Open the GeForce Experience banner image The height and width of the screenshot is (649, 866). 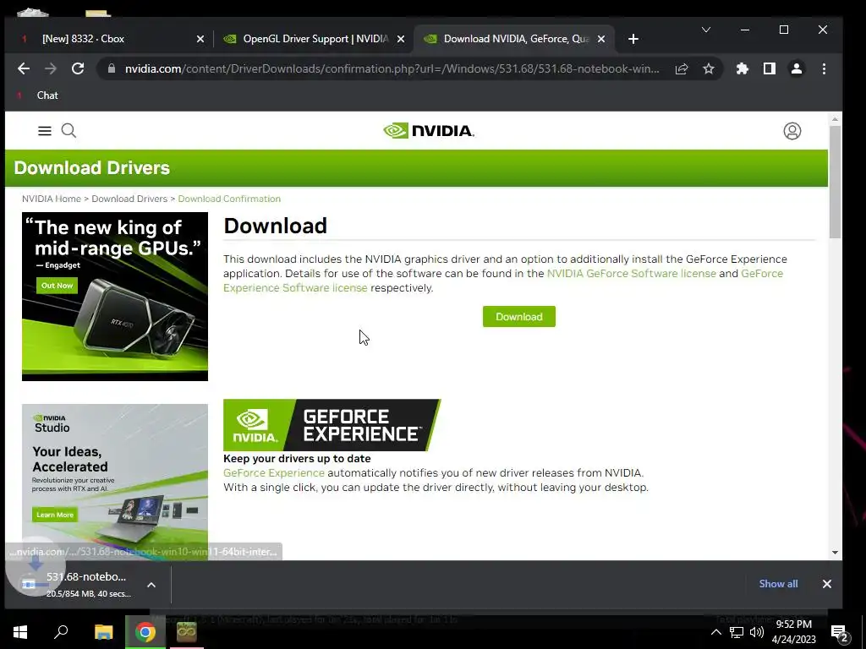coord(332,425)
